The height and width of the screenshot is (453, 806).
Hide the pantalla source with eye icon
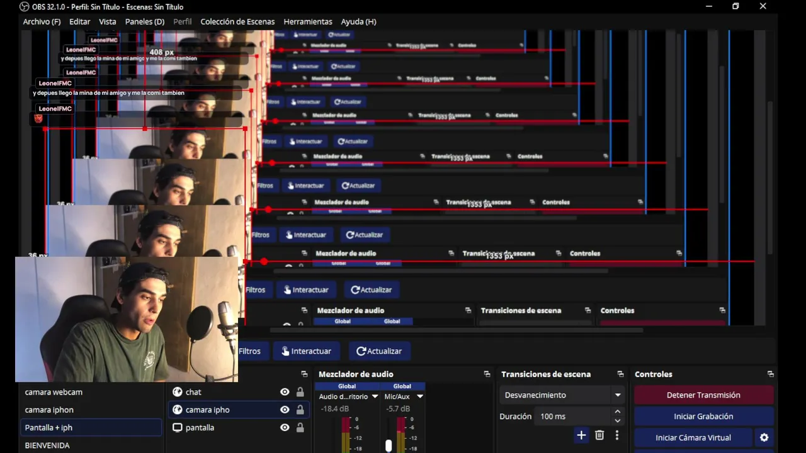click(285, 427)
